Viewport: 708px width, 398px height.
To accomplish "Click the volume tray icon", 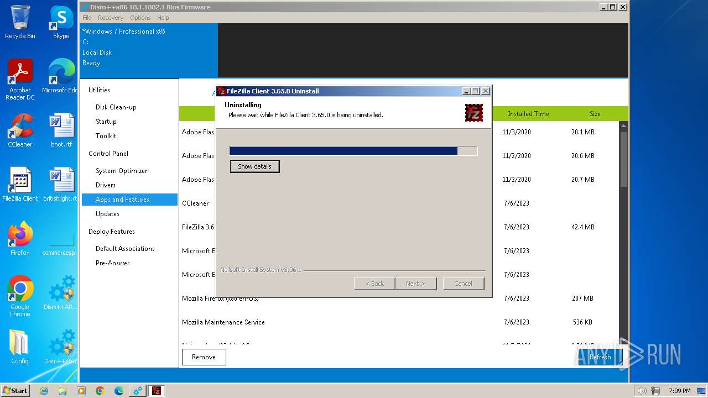I will point(642,391).
